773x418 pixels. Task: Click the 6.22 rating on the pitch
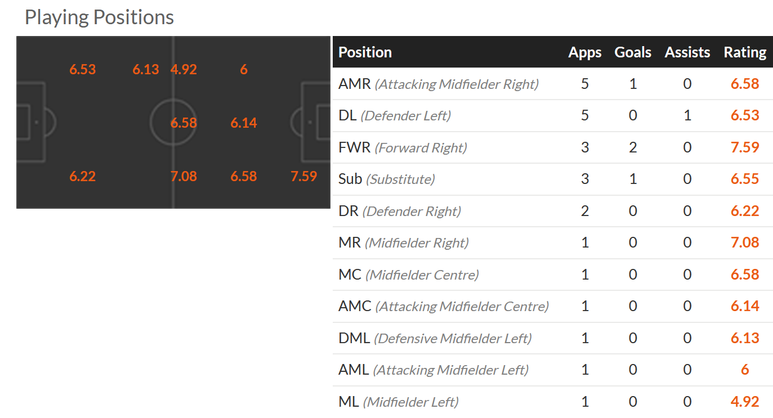point(83,176)
